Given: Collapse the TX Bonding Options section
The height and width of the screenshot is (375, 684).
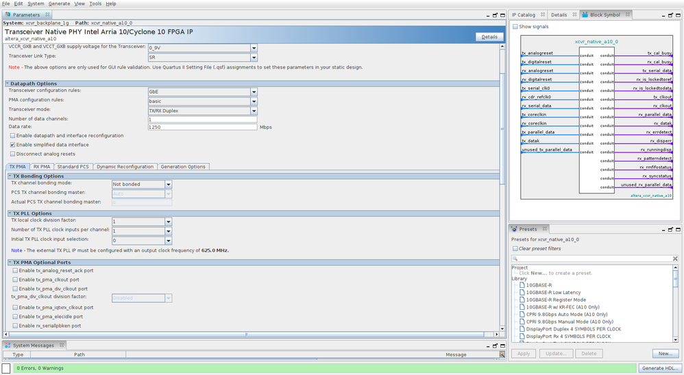Looking at the screenshot, I should click(x=10, y=176).
